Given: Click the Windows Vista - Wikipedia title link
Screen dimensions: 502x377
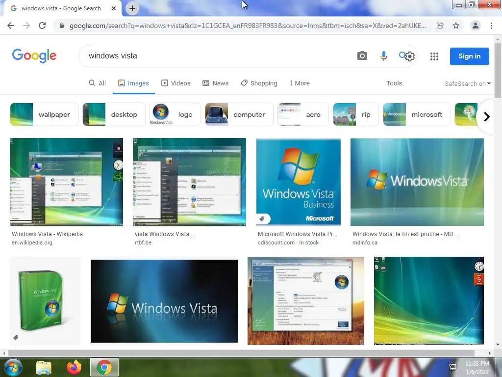Looking at the screenshot, I should 48,234.
